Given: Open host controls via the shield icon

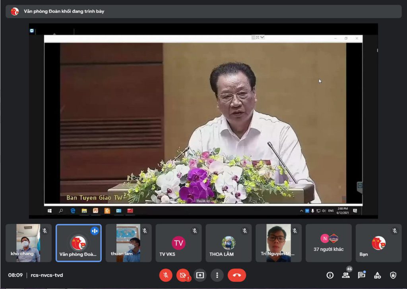Looking at the screenshot, I should 393,275.
